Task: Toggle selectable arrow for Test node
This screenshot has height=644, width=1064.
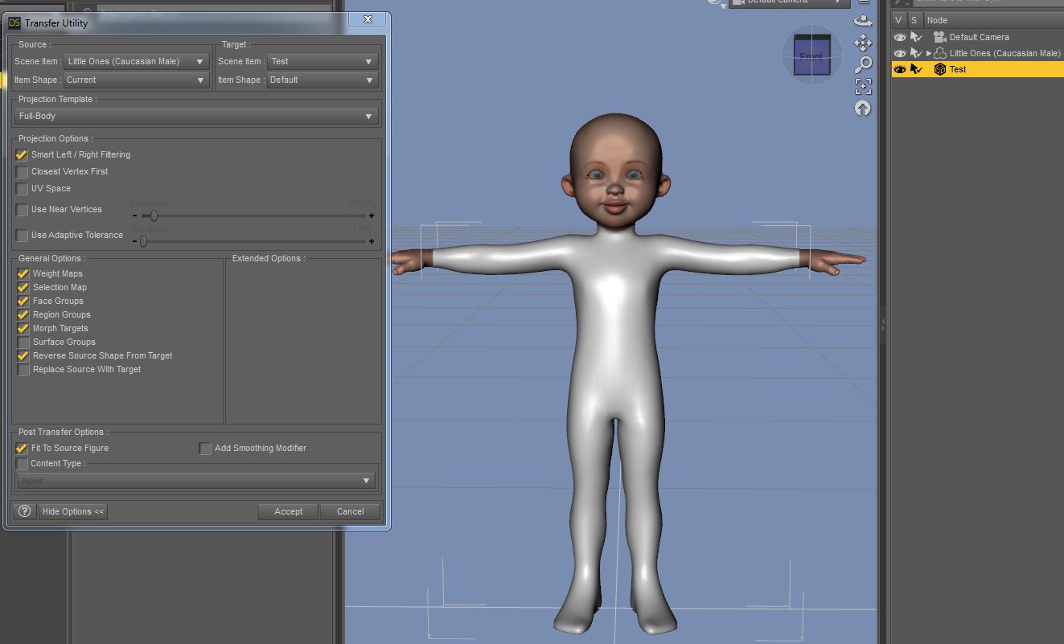Action: pos(915,69)
